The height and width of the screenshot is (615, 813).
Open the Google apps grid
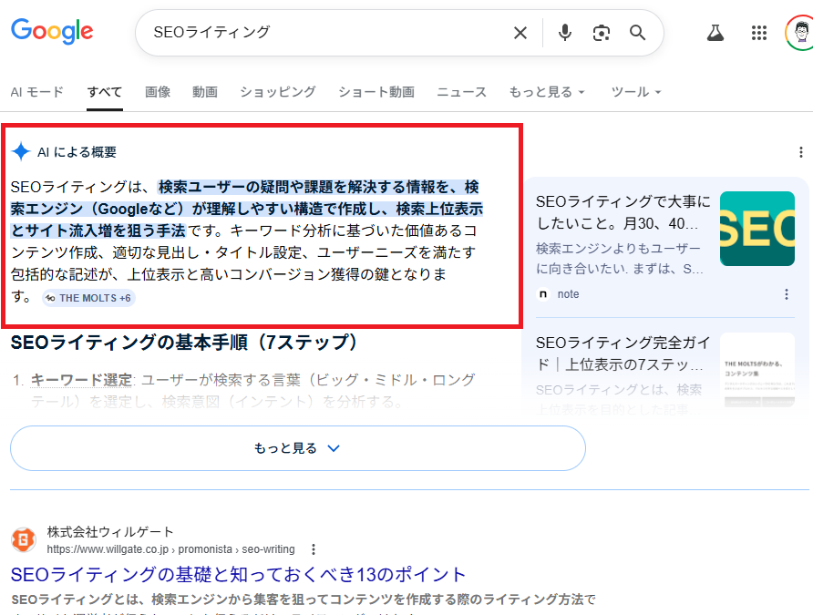click(758, 33)
